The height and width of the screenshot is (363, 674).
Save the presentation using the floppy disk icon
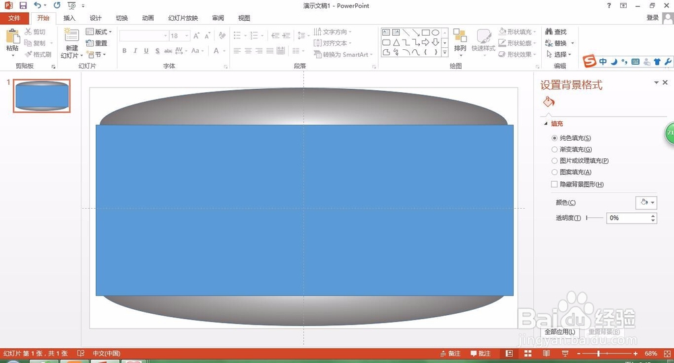tap(23, 5)
